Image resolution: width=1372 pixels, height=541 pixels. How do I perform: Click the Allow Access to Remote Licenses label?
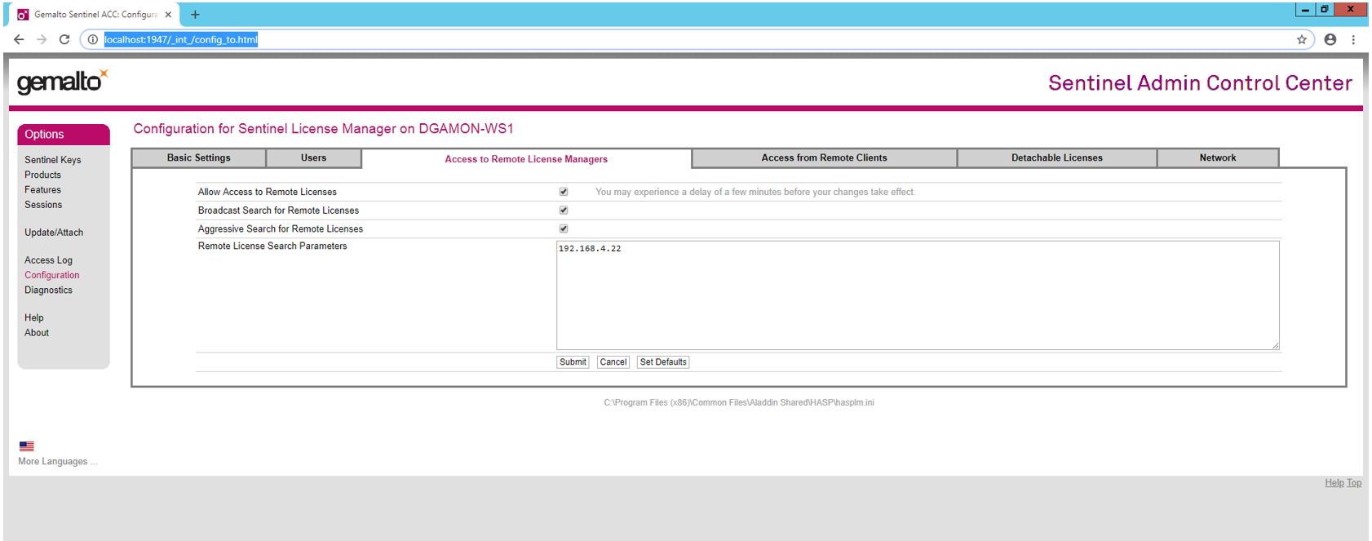click(268, 193)
